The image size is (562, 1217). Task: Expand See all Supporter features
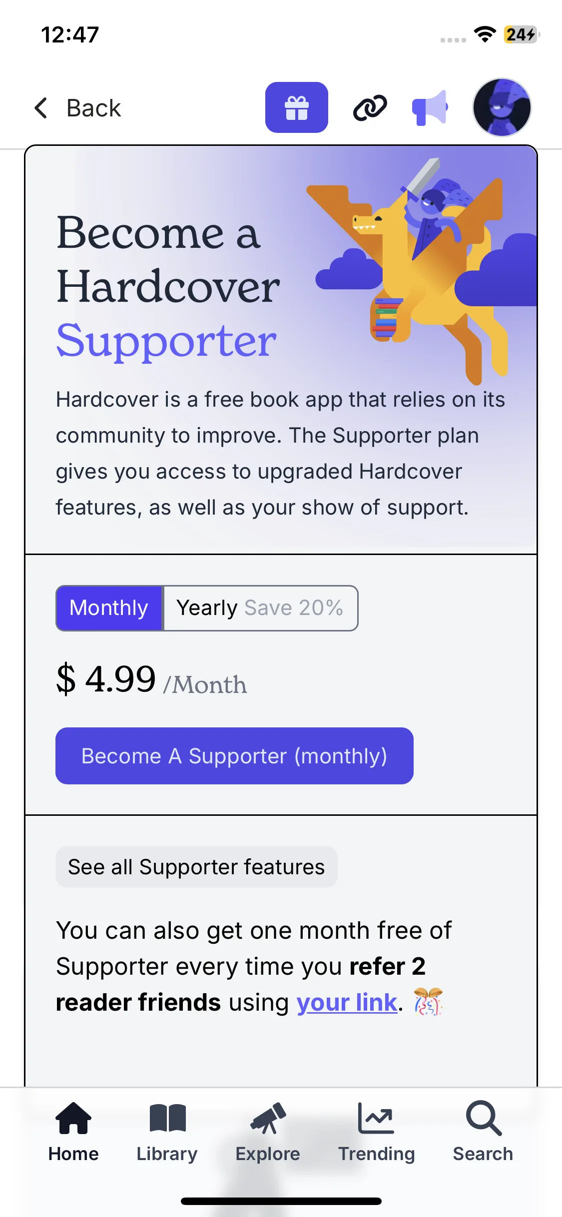[196, 867]
